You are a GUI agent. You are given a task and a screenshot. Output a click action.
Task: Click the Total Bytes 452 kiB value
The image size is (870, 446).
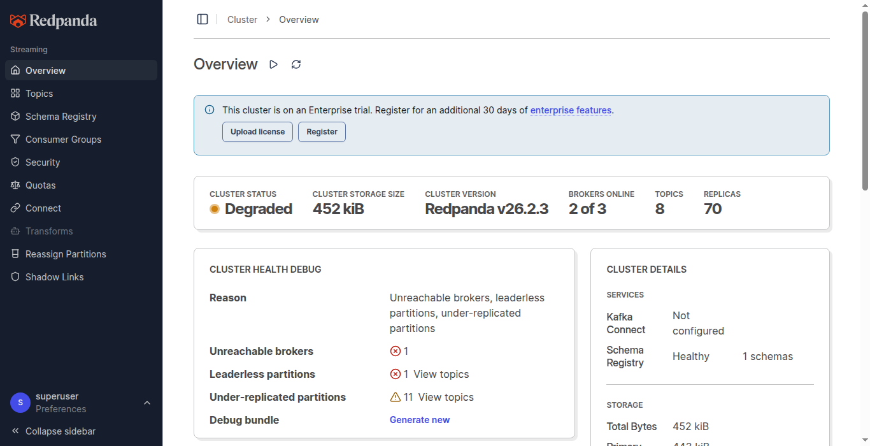tap(690, 426)
